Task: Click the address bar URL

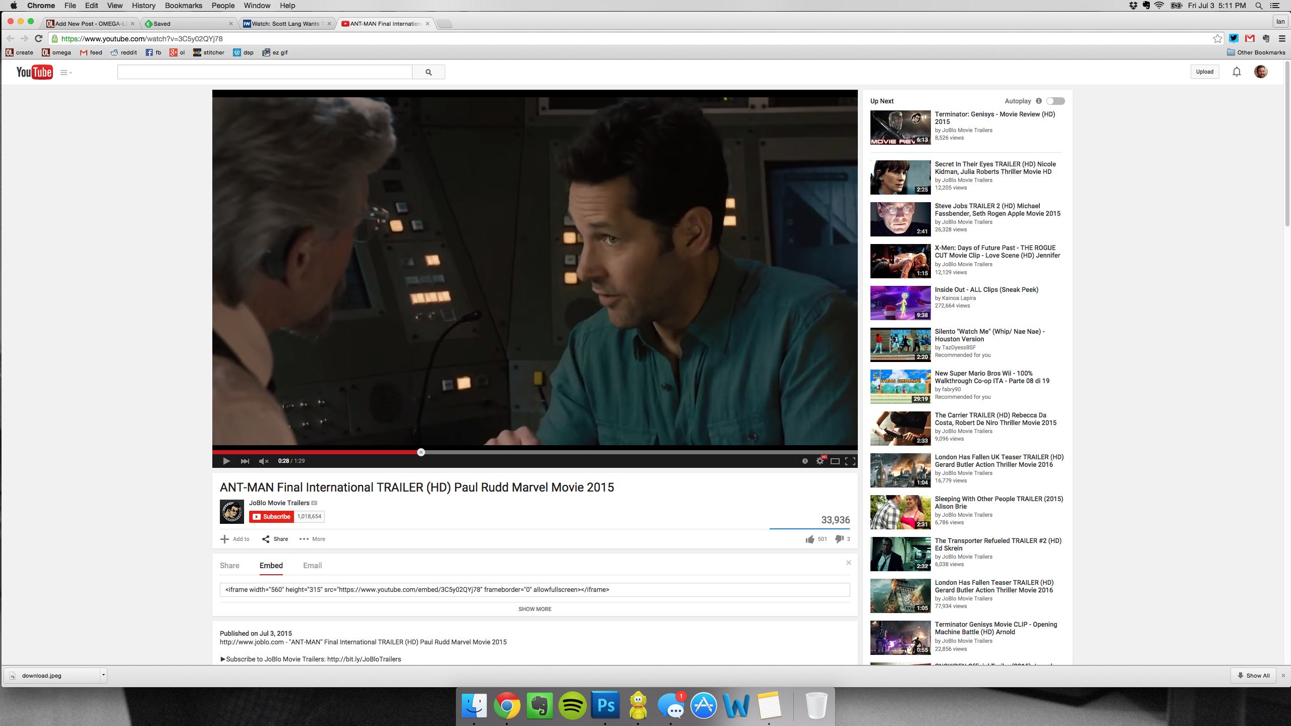Action: tap(142, 38)
